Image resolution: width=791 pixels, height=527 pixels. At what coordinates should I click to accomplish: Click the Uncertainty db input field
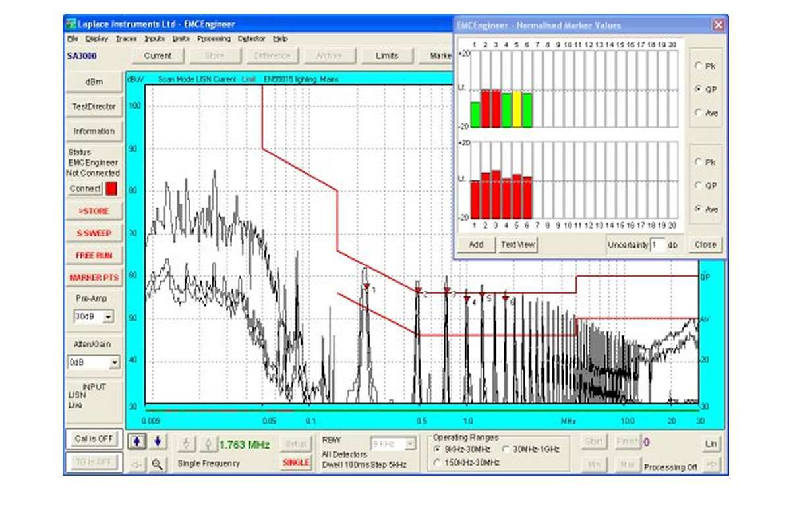click(657, 245)
